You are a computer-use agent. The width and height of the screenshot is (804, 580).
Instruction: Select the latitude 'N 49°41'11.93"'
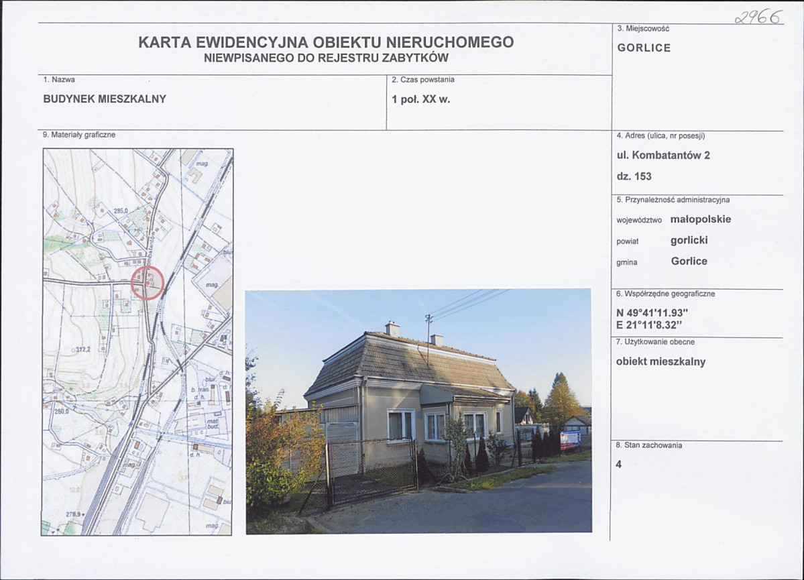(x=652, y=313)
